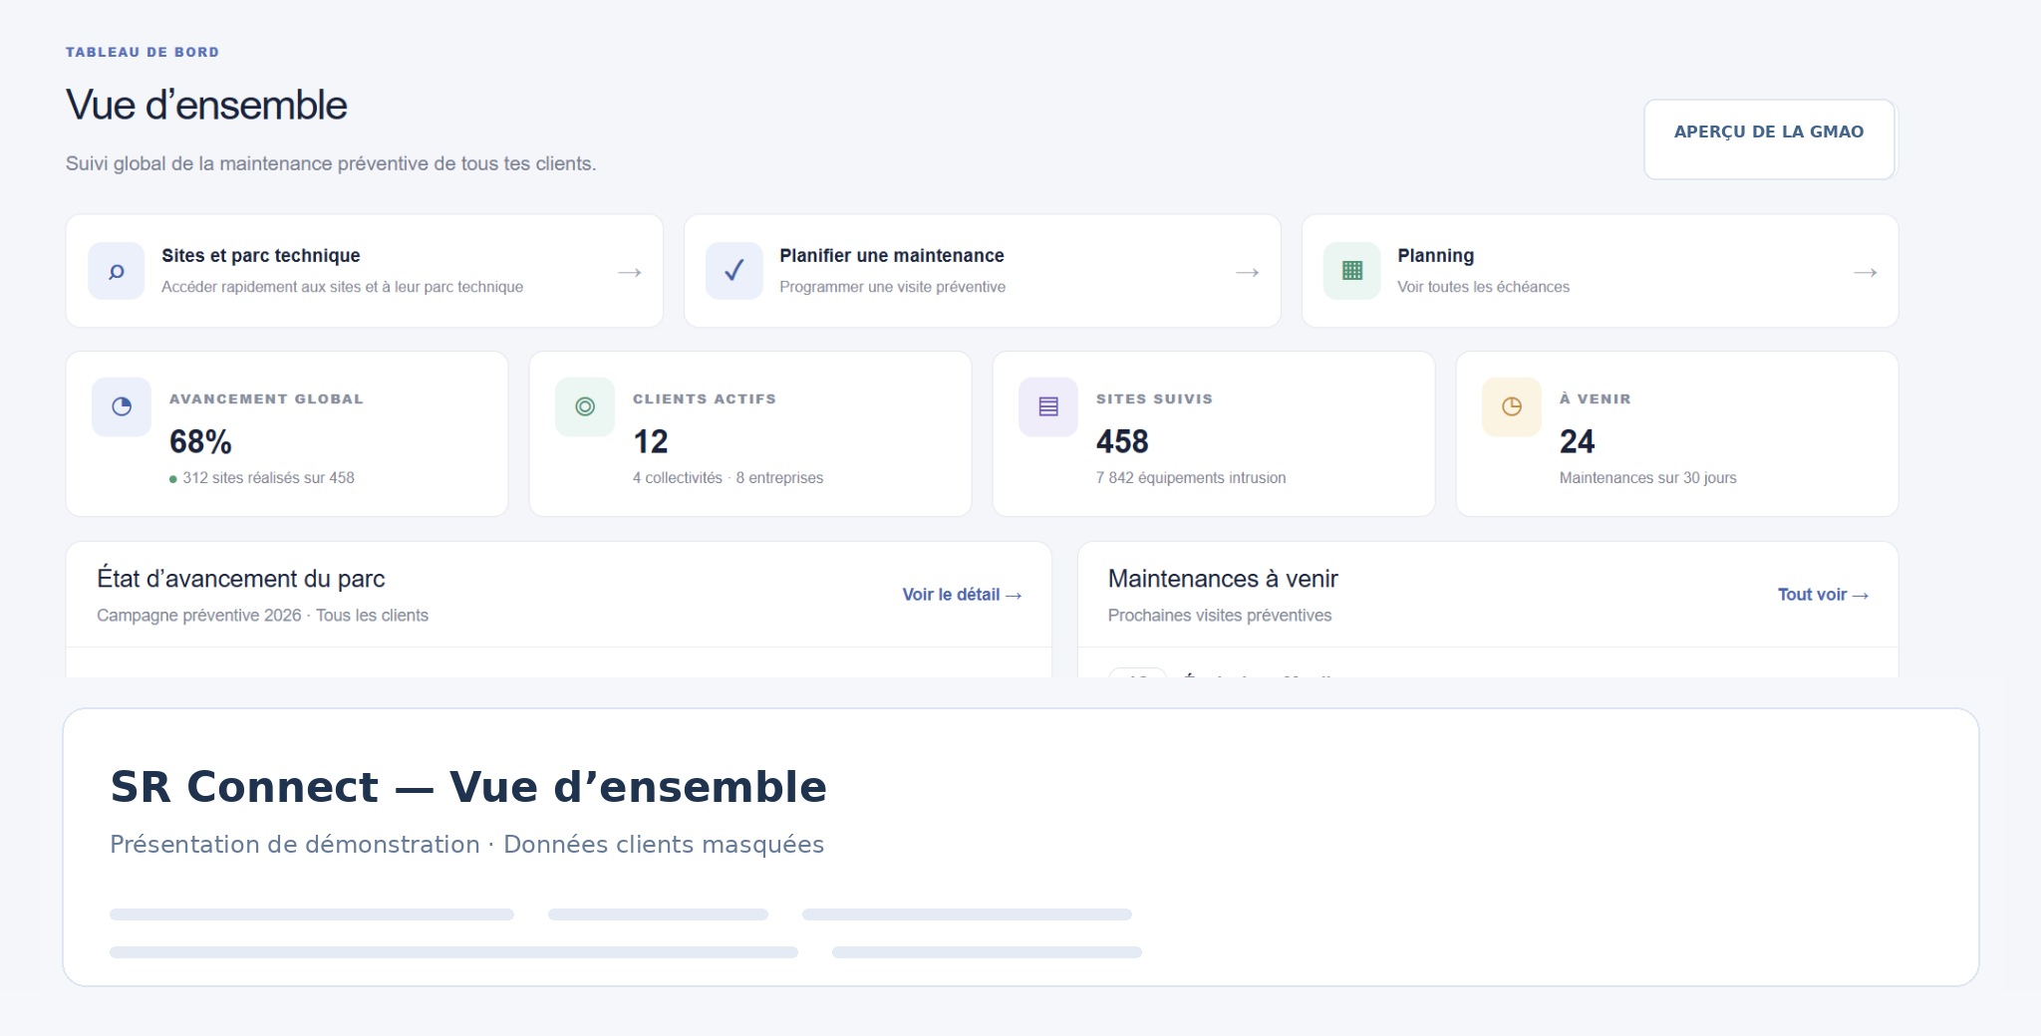Image resolution: width=2041 pixels, height=1036 pixels.
Task: Click the target icon for Clients actifs
Action: point(585,406)
